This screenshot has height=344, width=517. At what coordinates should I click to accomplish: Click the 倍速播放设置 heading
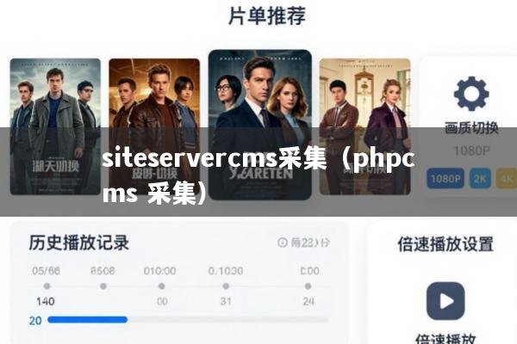[x=445, y=244]
